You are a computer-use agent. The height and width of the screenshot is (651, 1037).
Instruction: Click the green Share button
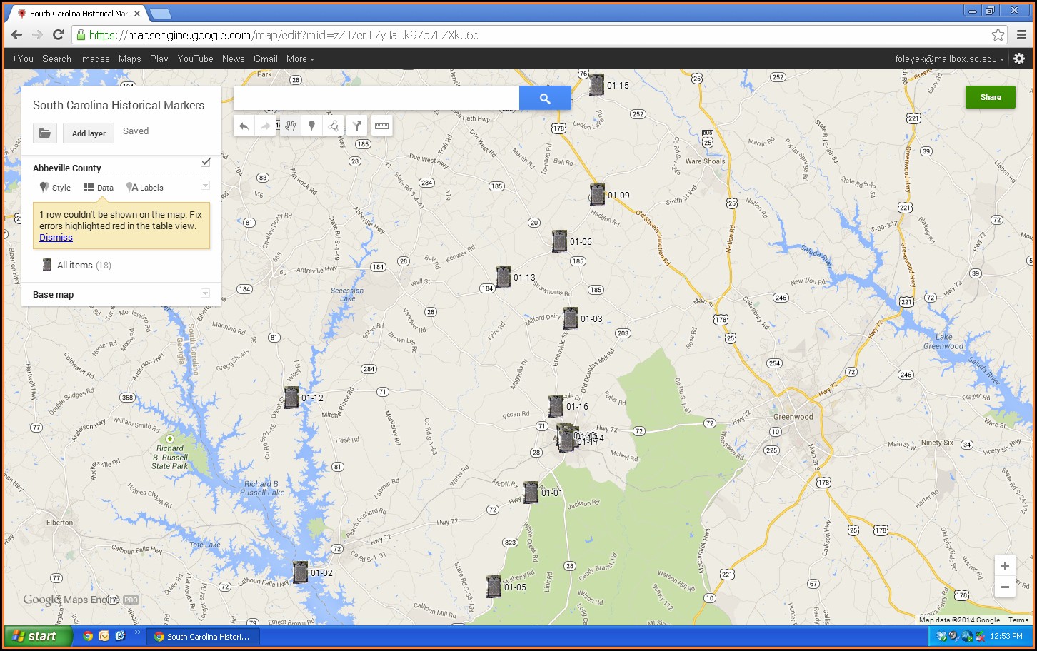click(990, 97)
